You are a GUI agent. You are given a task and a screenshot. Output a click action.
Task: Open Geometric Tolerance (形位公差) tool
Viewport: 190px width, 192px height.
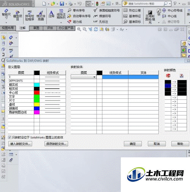pyautogui.click(x=132, y=10)
